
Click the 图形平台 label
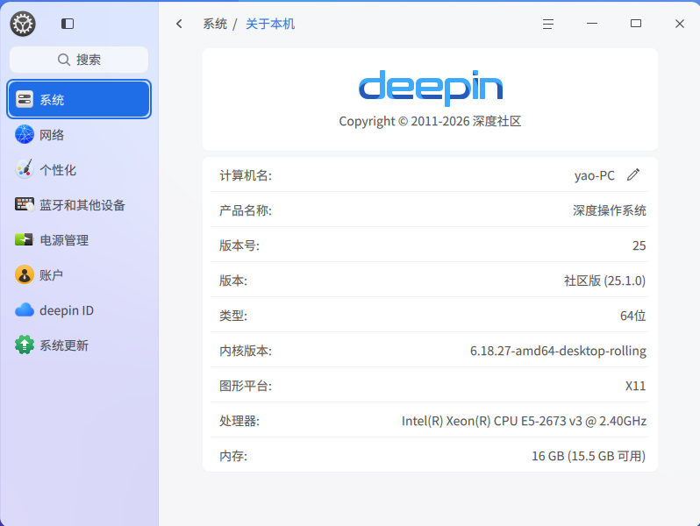click(246, 386)
